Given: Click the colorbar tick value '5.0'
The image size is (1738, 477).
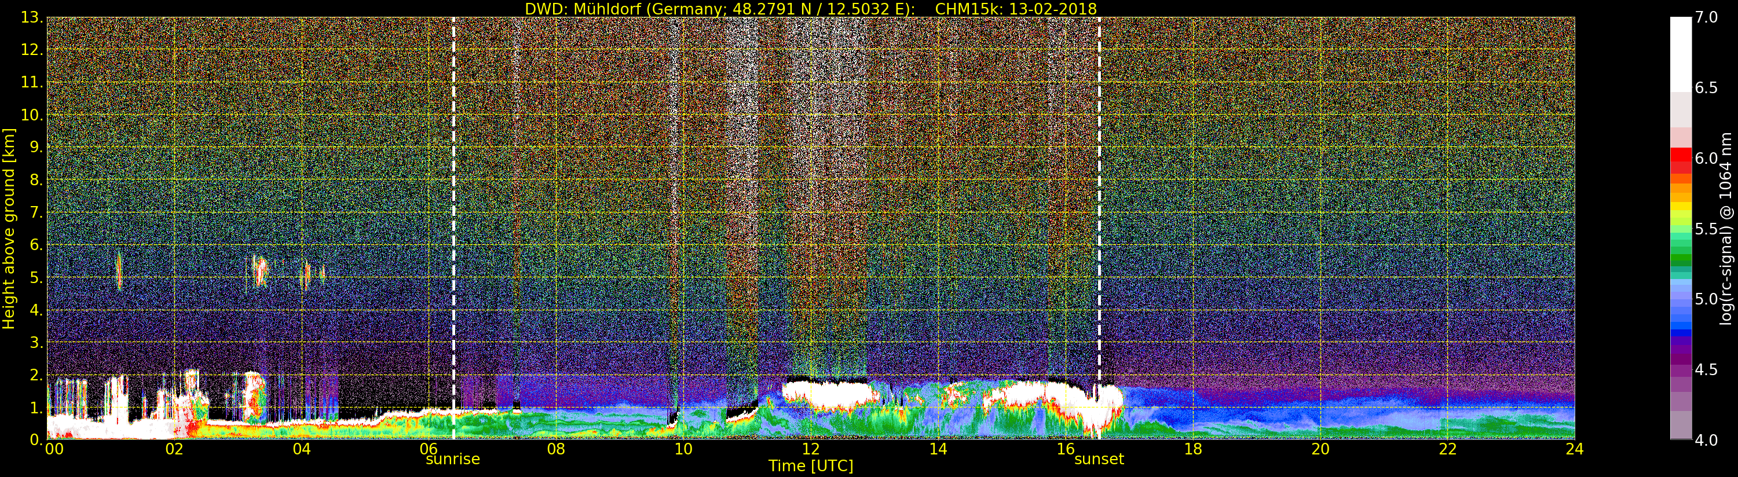Looking at the screenshot, I should (x=1706, y=299).
